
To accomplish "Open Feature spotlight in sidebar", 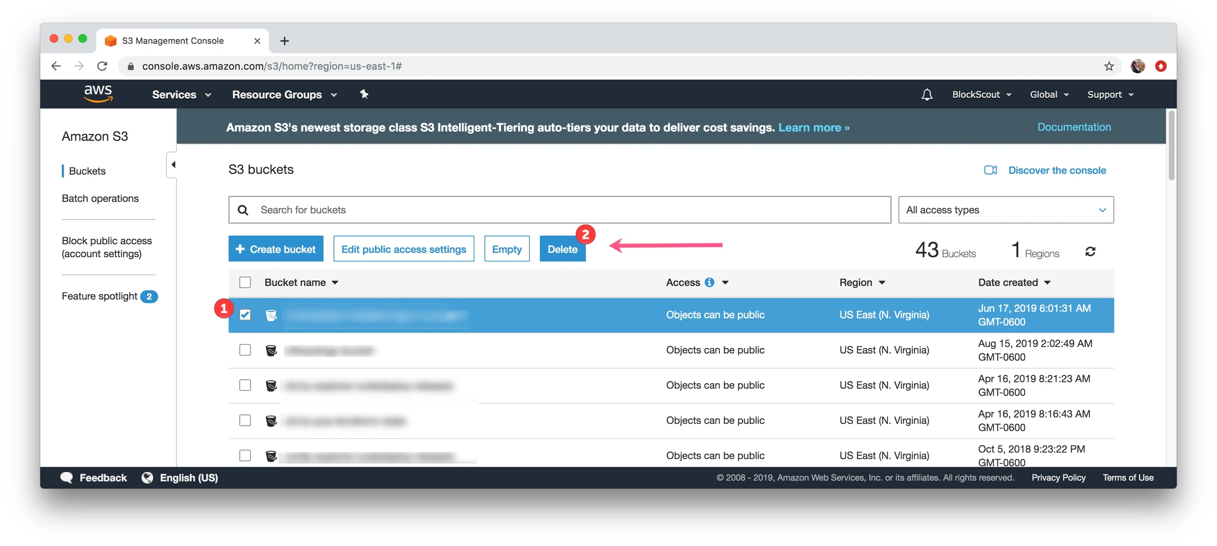I will (x=99, y=296).
